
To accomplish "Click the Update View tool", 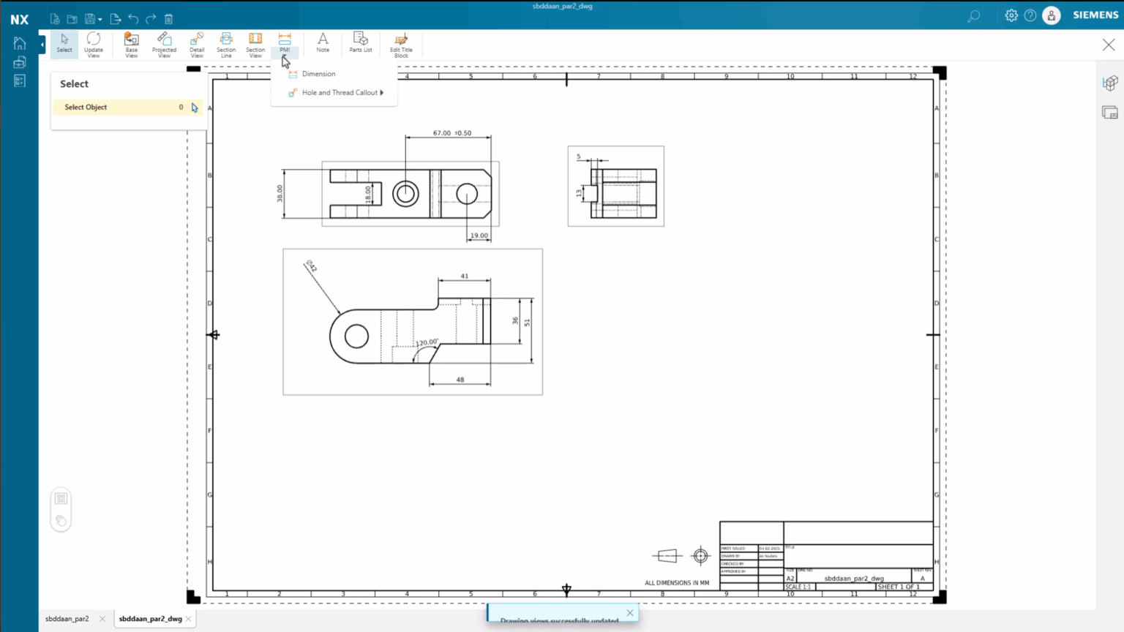I will click(93, 44).
